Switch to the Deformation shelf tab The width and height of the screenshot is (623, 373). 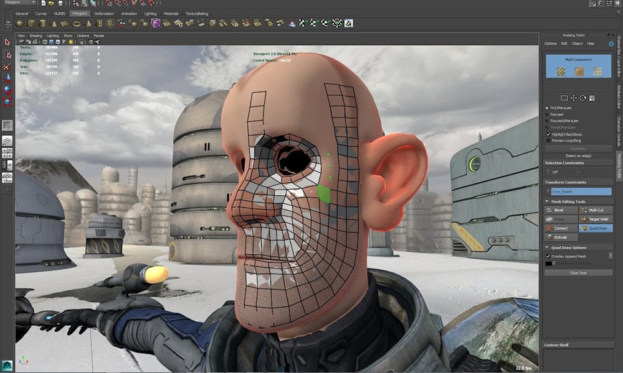pyautogui.click(x=104, y=14)
